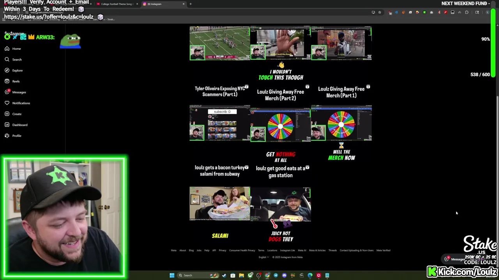
Task: Open a new browser tab
Action: [x=191, y=4]
